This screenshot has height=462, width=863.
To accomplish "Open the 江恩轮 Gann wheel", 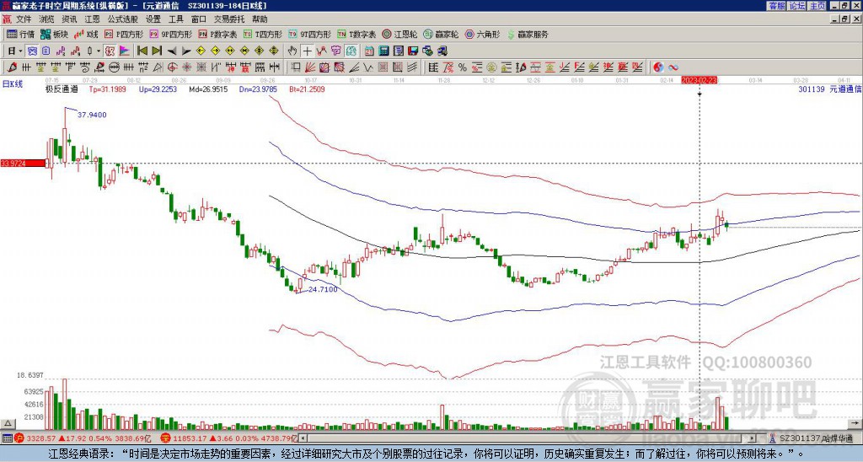I will click(399, 34).
